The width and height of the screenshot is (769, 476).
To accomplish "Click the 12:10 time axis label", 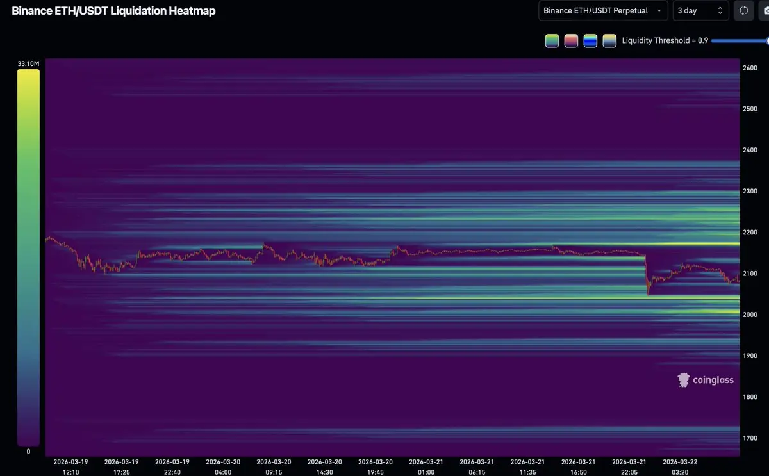I will pos(70,472).
